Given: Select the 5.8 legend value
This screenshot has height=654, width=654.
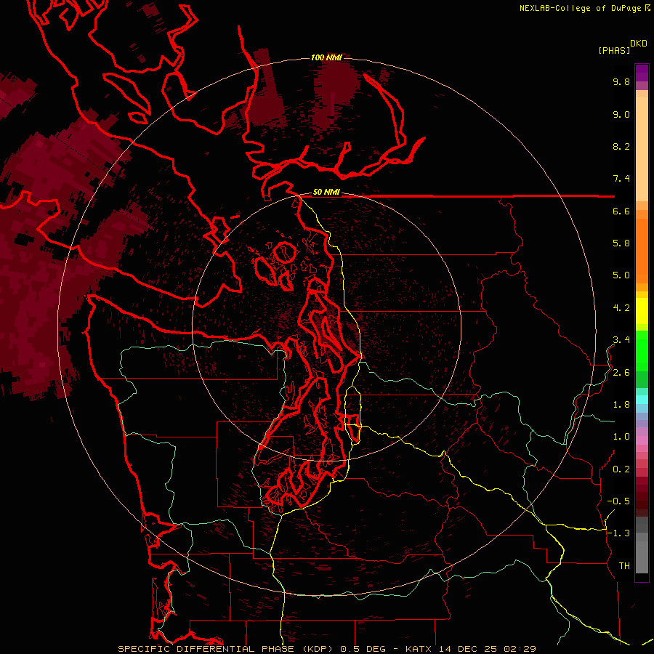Looking at the screenshot, I should (621, 243).
